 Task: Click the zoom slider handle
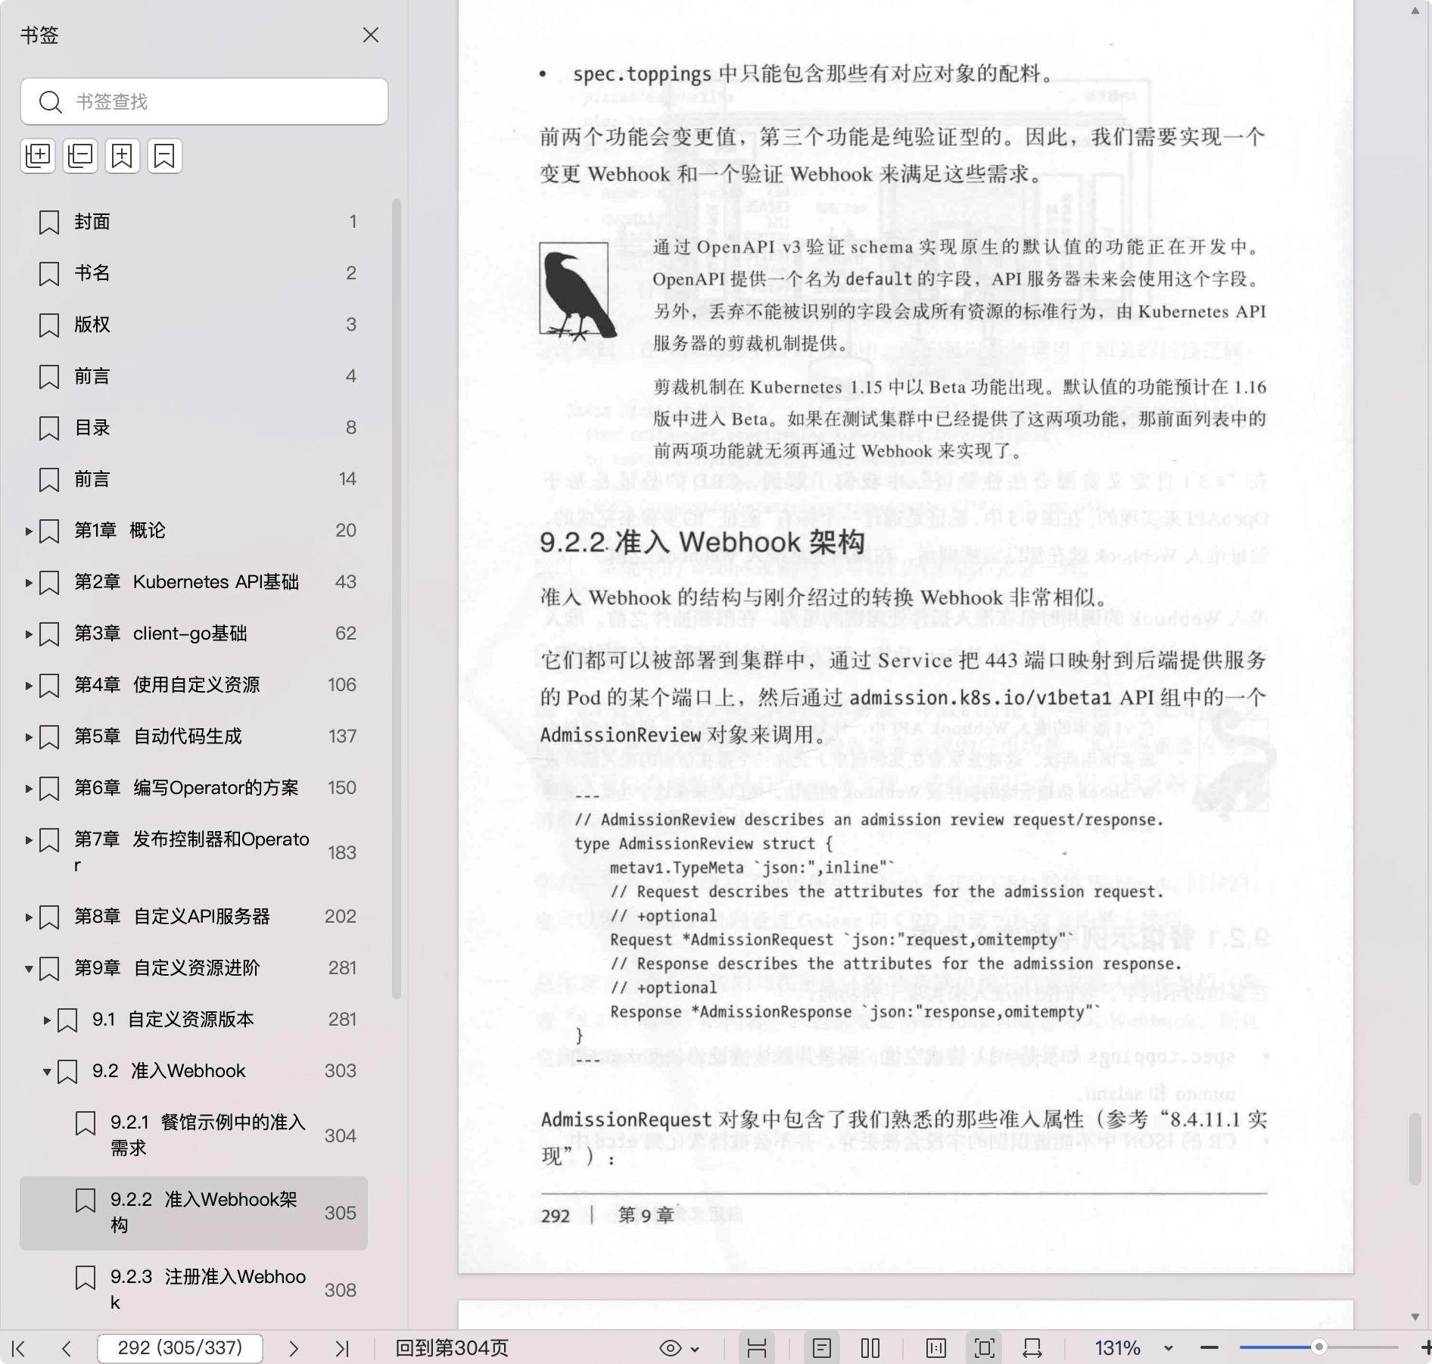pyautogui.click(x=1318, y=1347)
